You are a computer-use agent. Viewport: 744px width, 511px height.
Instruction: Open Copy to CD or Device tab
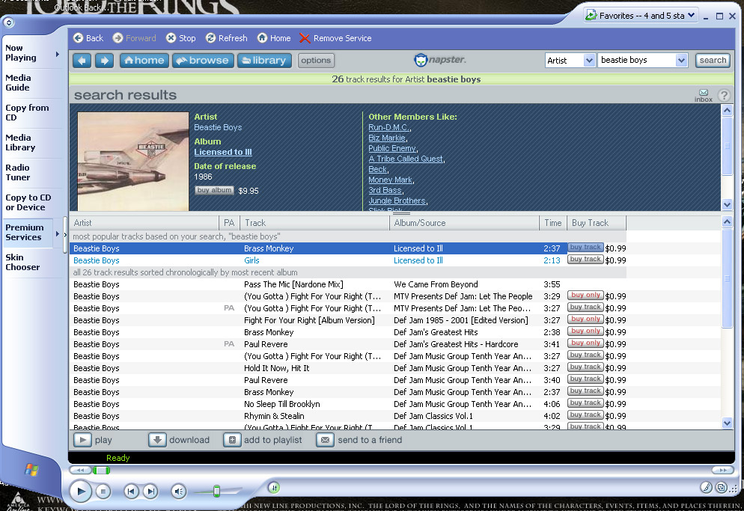point(28,202)
